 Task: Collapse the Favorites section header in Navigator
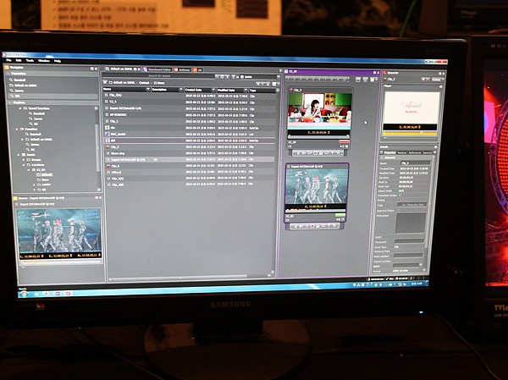click(x=9, y=74)
